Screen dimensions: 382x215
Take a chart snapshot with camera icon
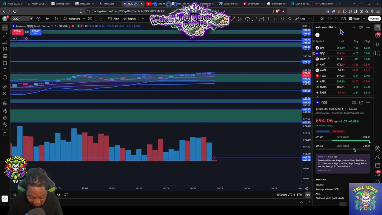[x=344, y=19]
